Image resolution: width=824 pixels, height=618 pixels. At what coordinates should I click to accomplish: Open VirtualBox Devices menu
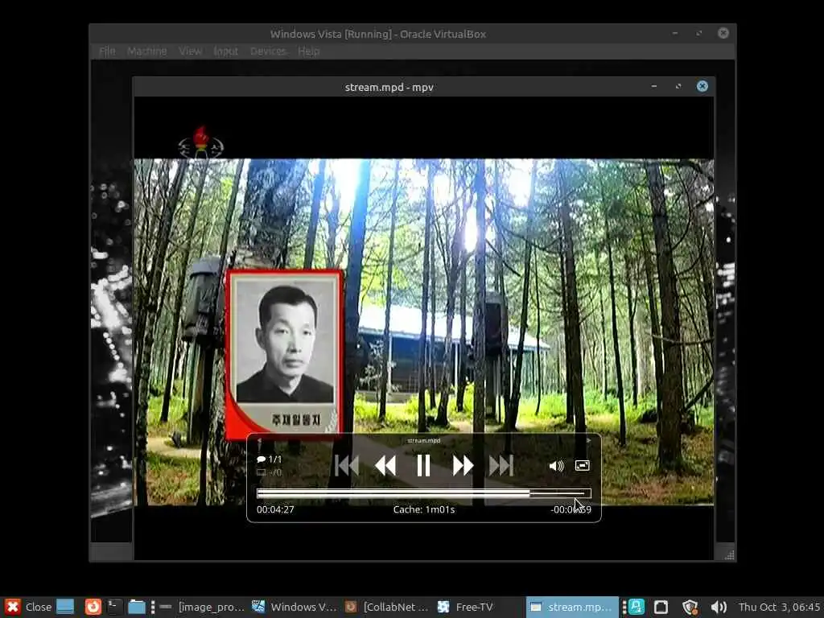(x=268, y=51)
